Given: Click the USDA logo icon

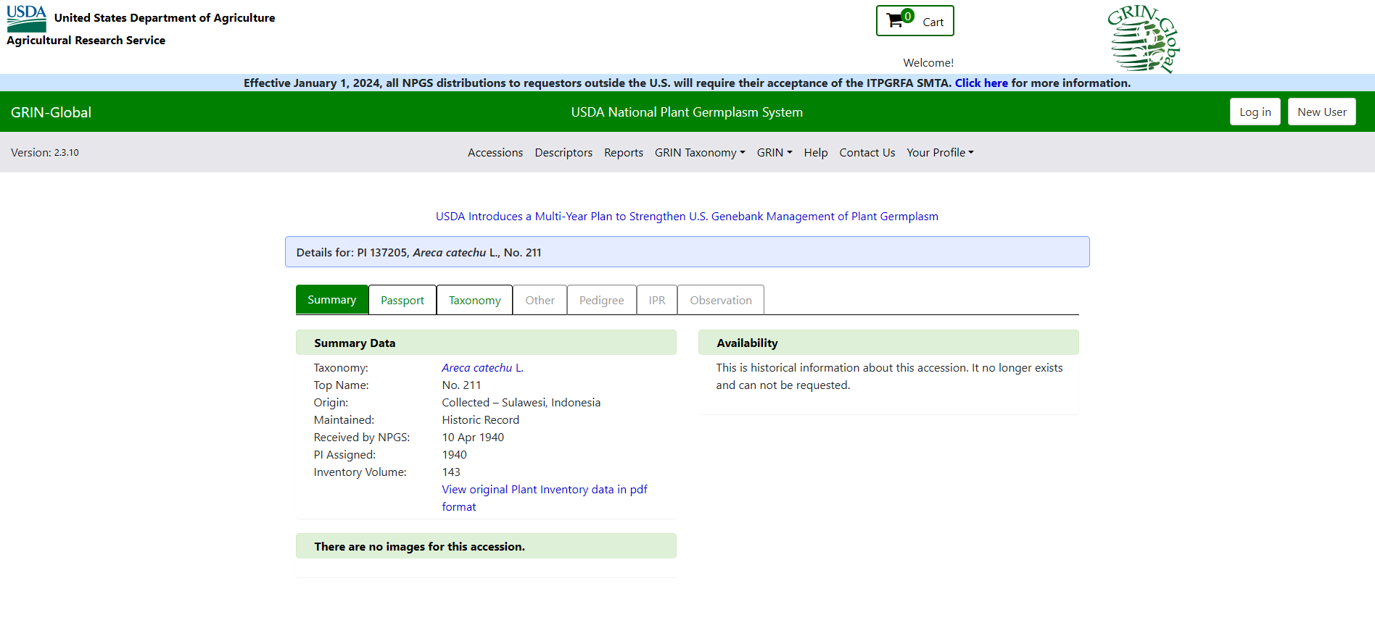Looking at the screenshot, I should 26,18.
